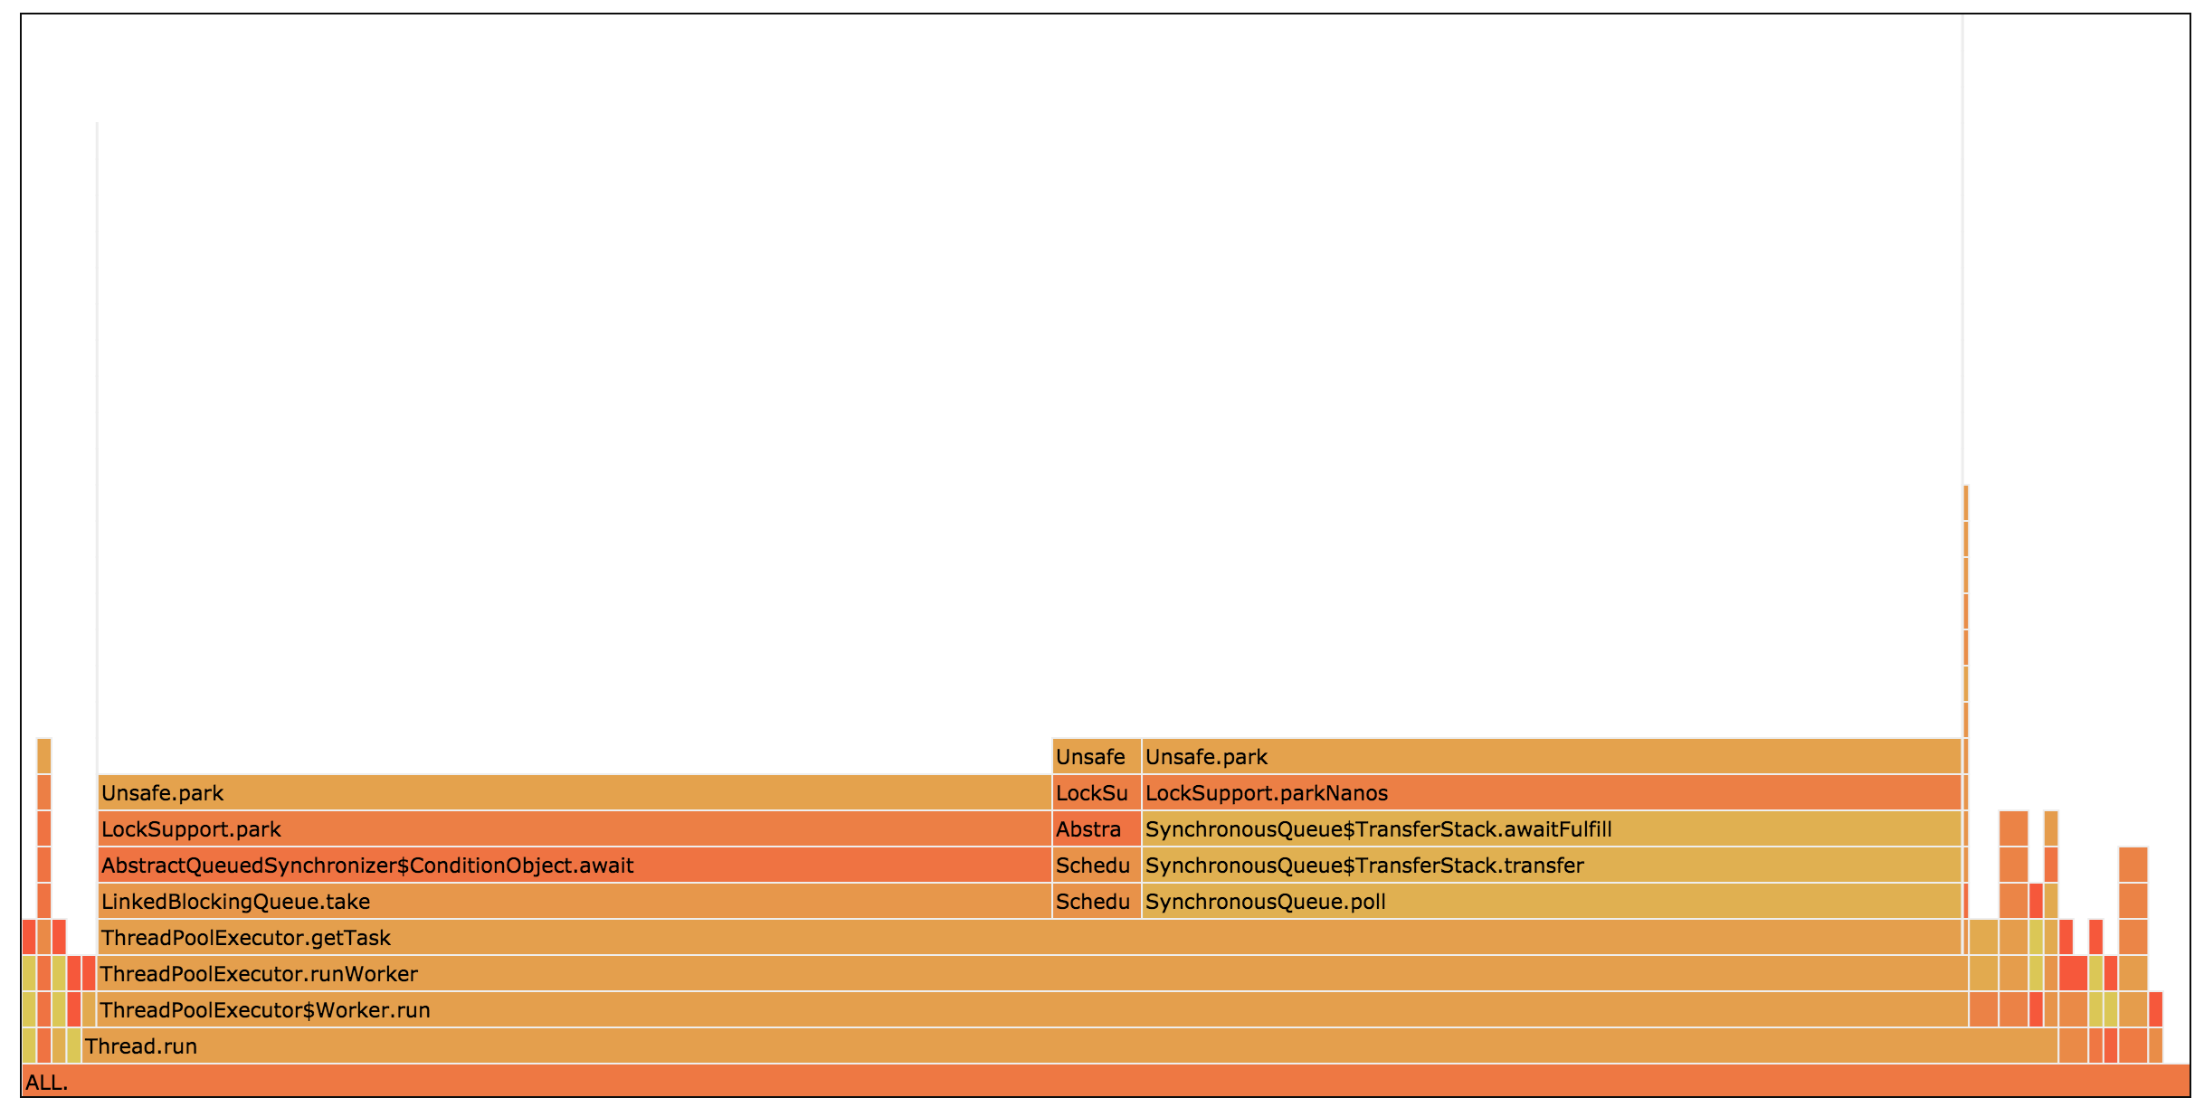Viewport: 2204px width, 1107px height.
Task: Click the small truncated Unsafe frame
Action: pos(1096,756)
